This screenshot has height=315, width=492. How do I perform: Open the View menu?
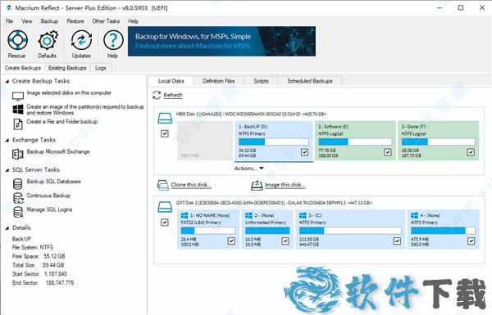click(27, 21)
